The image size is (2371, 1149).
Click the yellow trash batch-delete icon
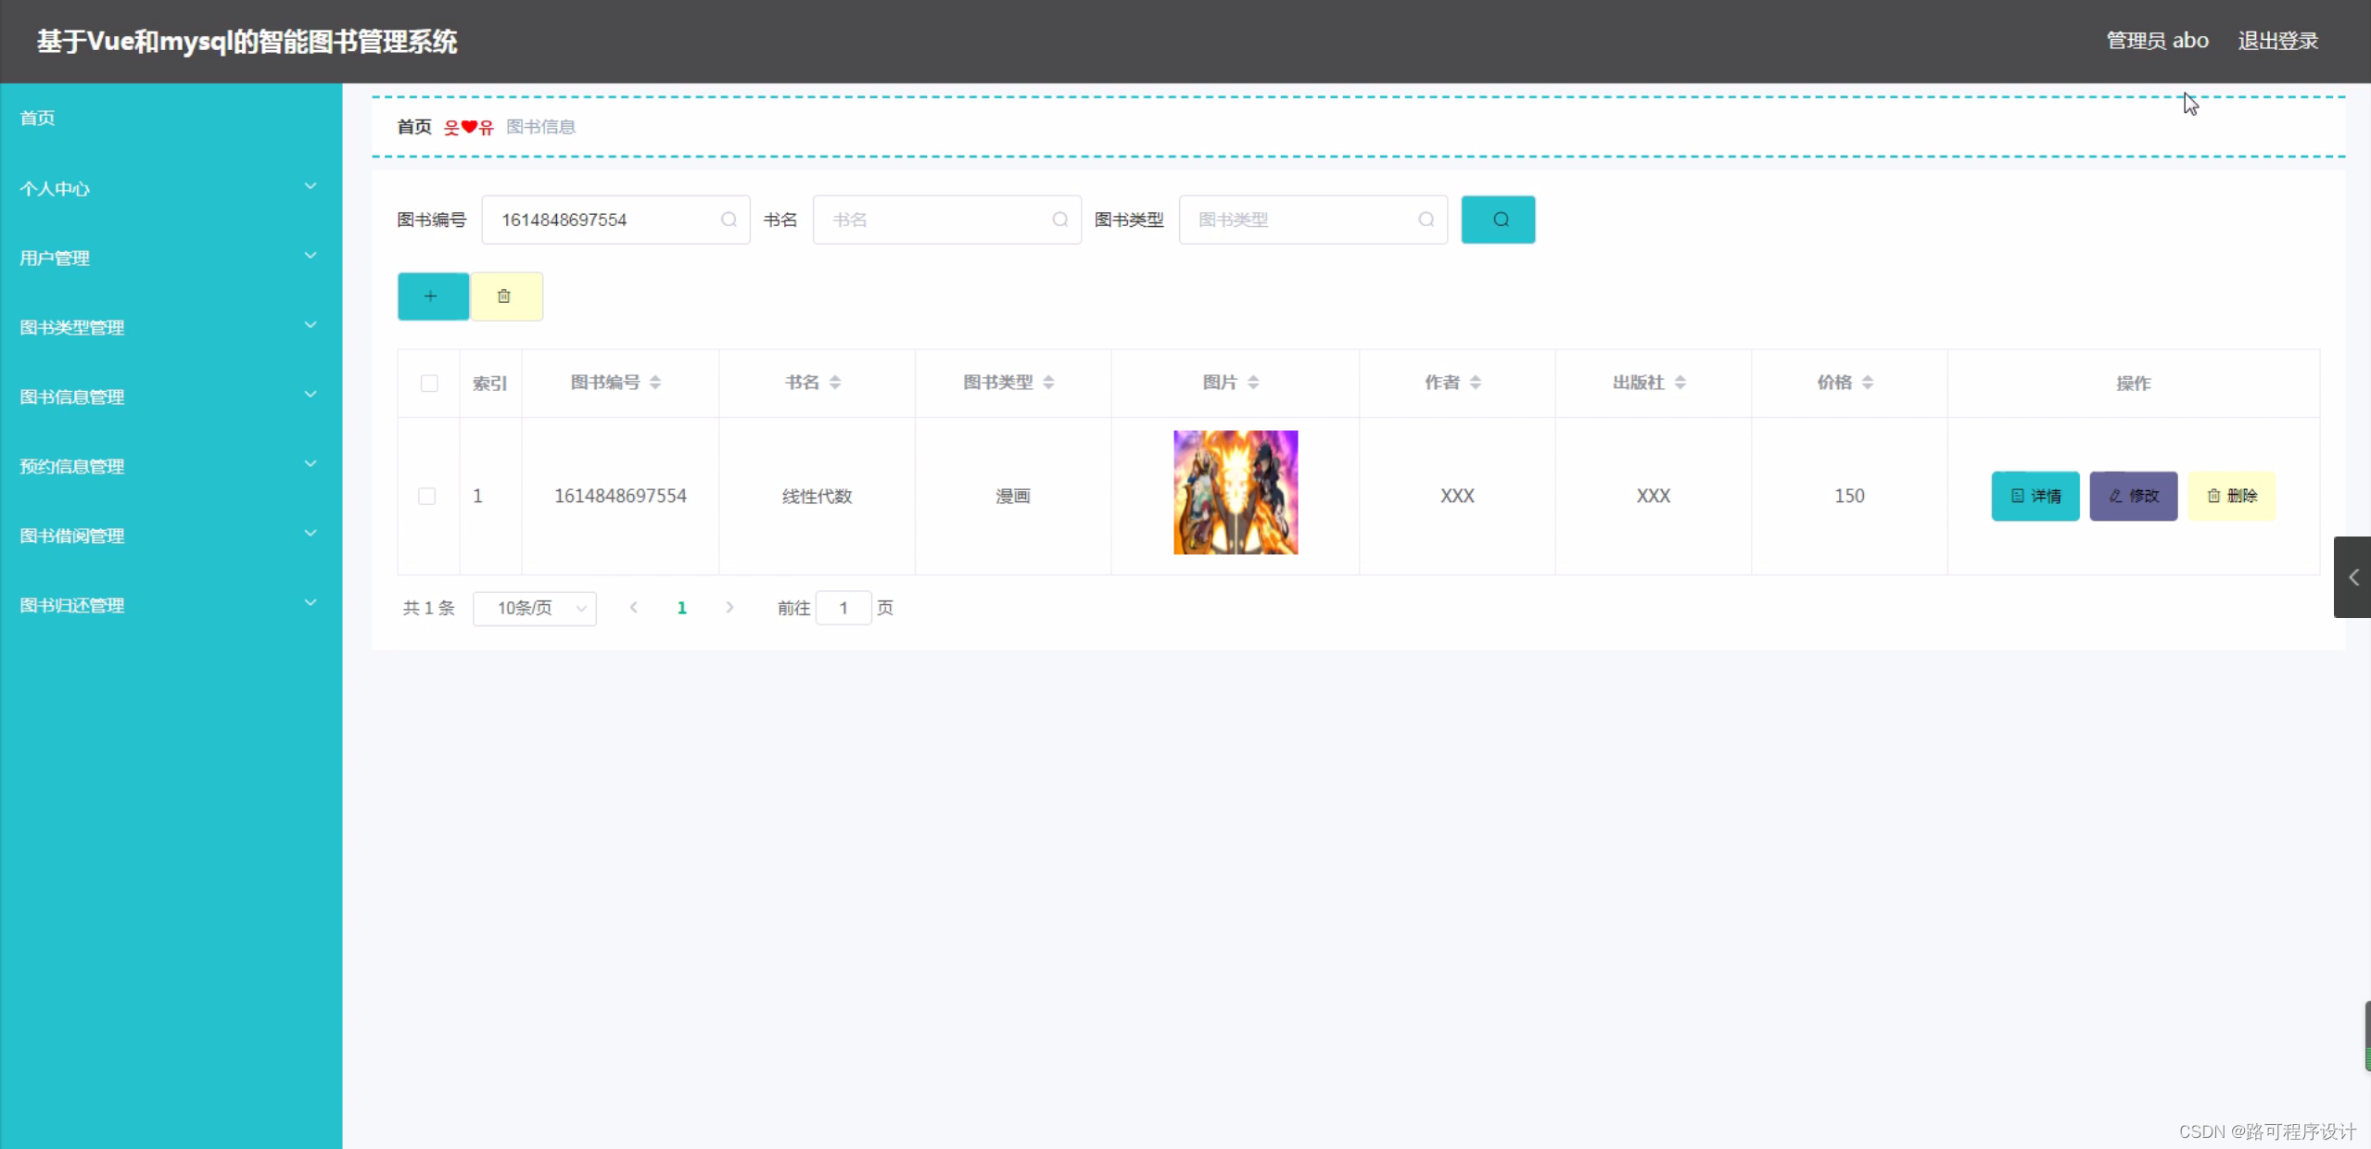click(x=506, y=297)
